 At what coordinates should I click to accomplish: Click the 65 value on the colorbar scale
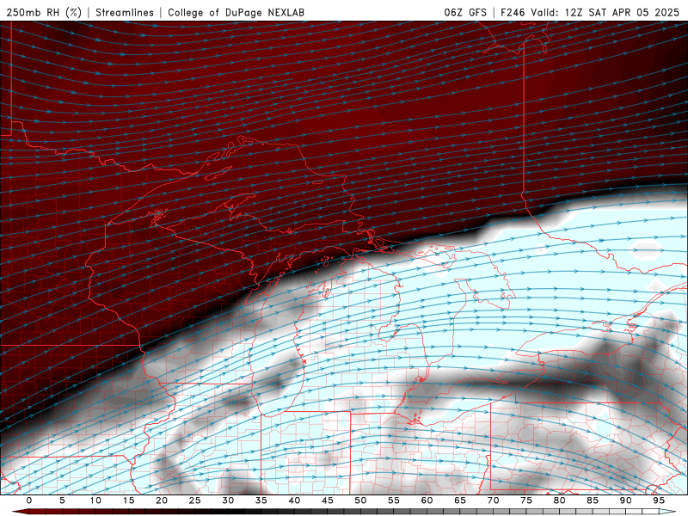point(460,501)
